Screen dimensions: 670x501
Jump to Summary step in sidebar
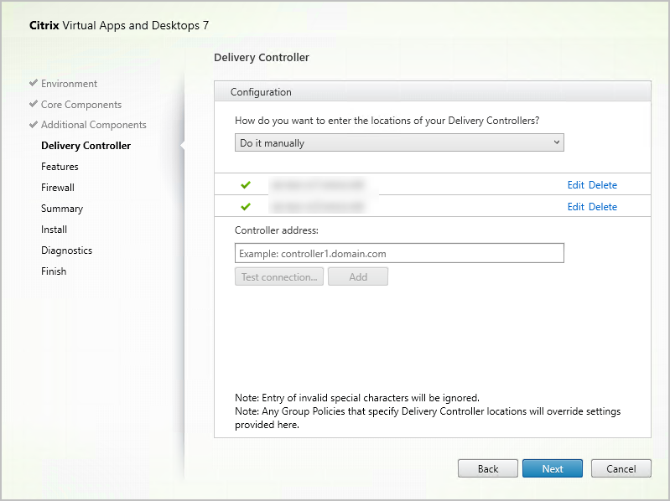62,209
